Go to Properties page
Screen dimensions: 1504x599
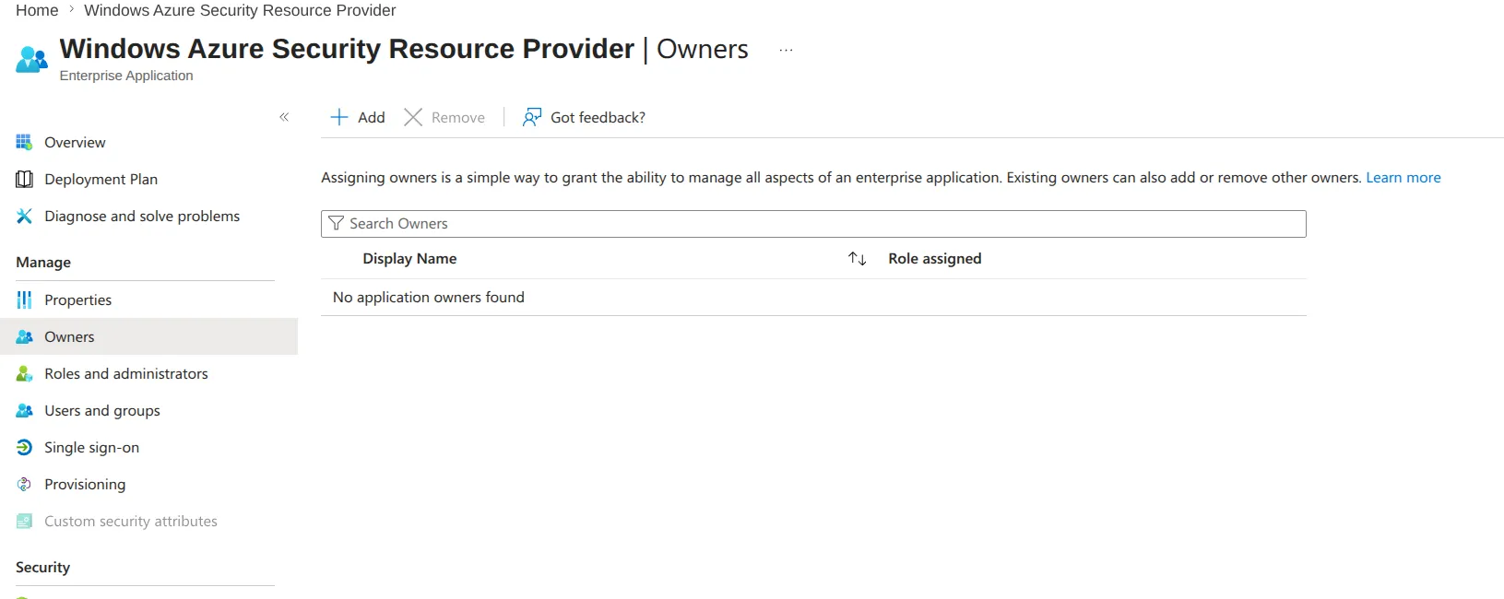click(77, 299)
